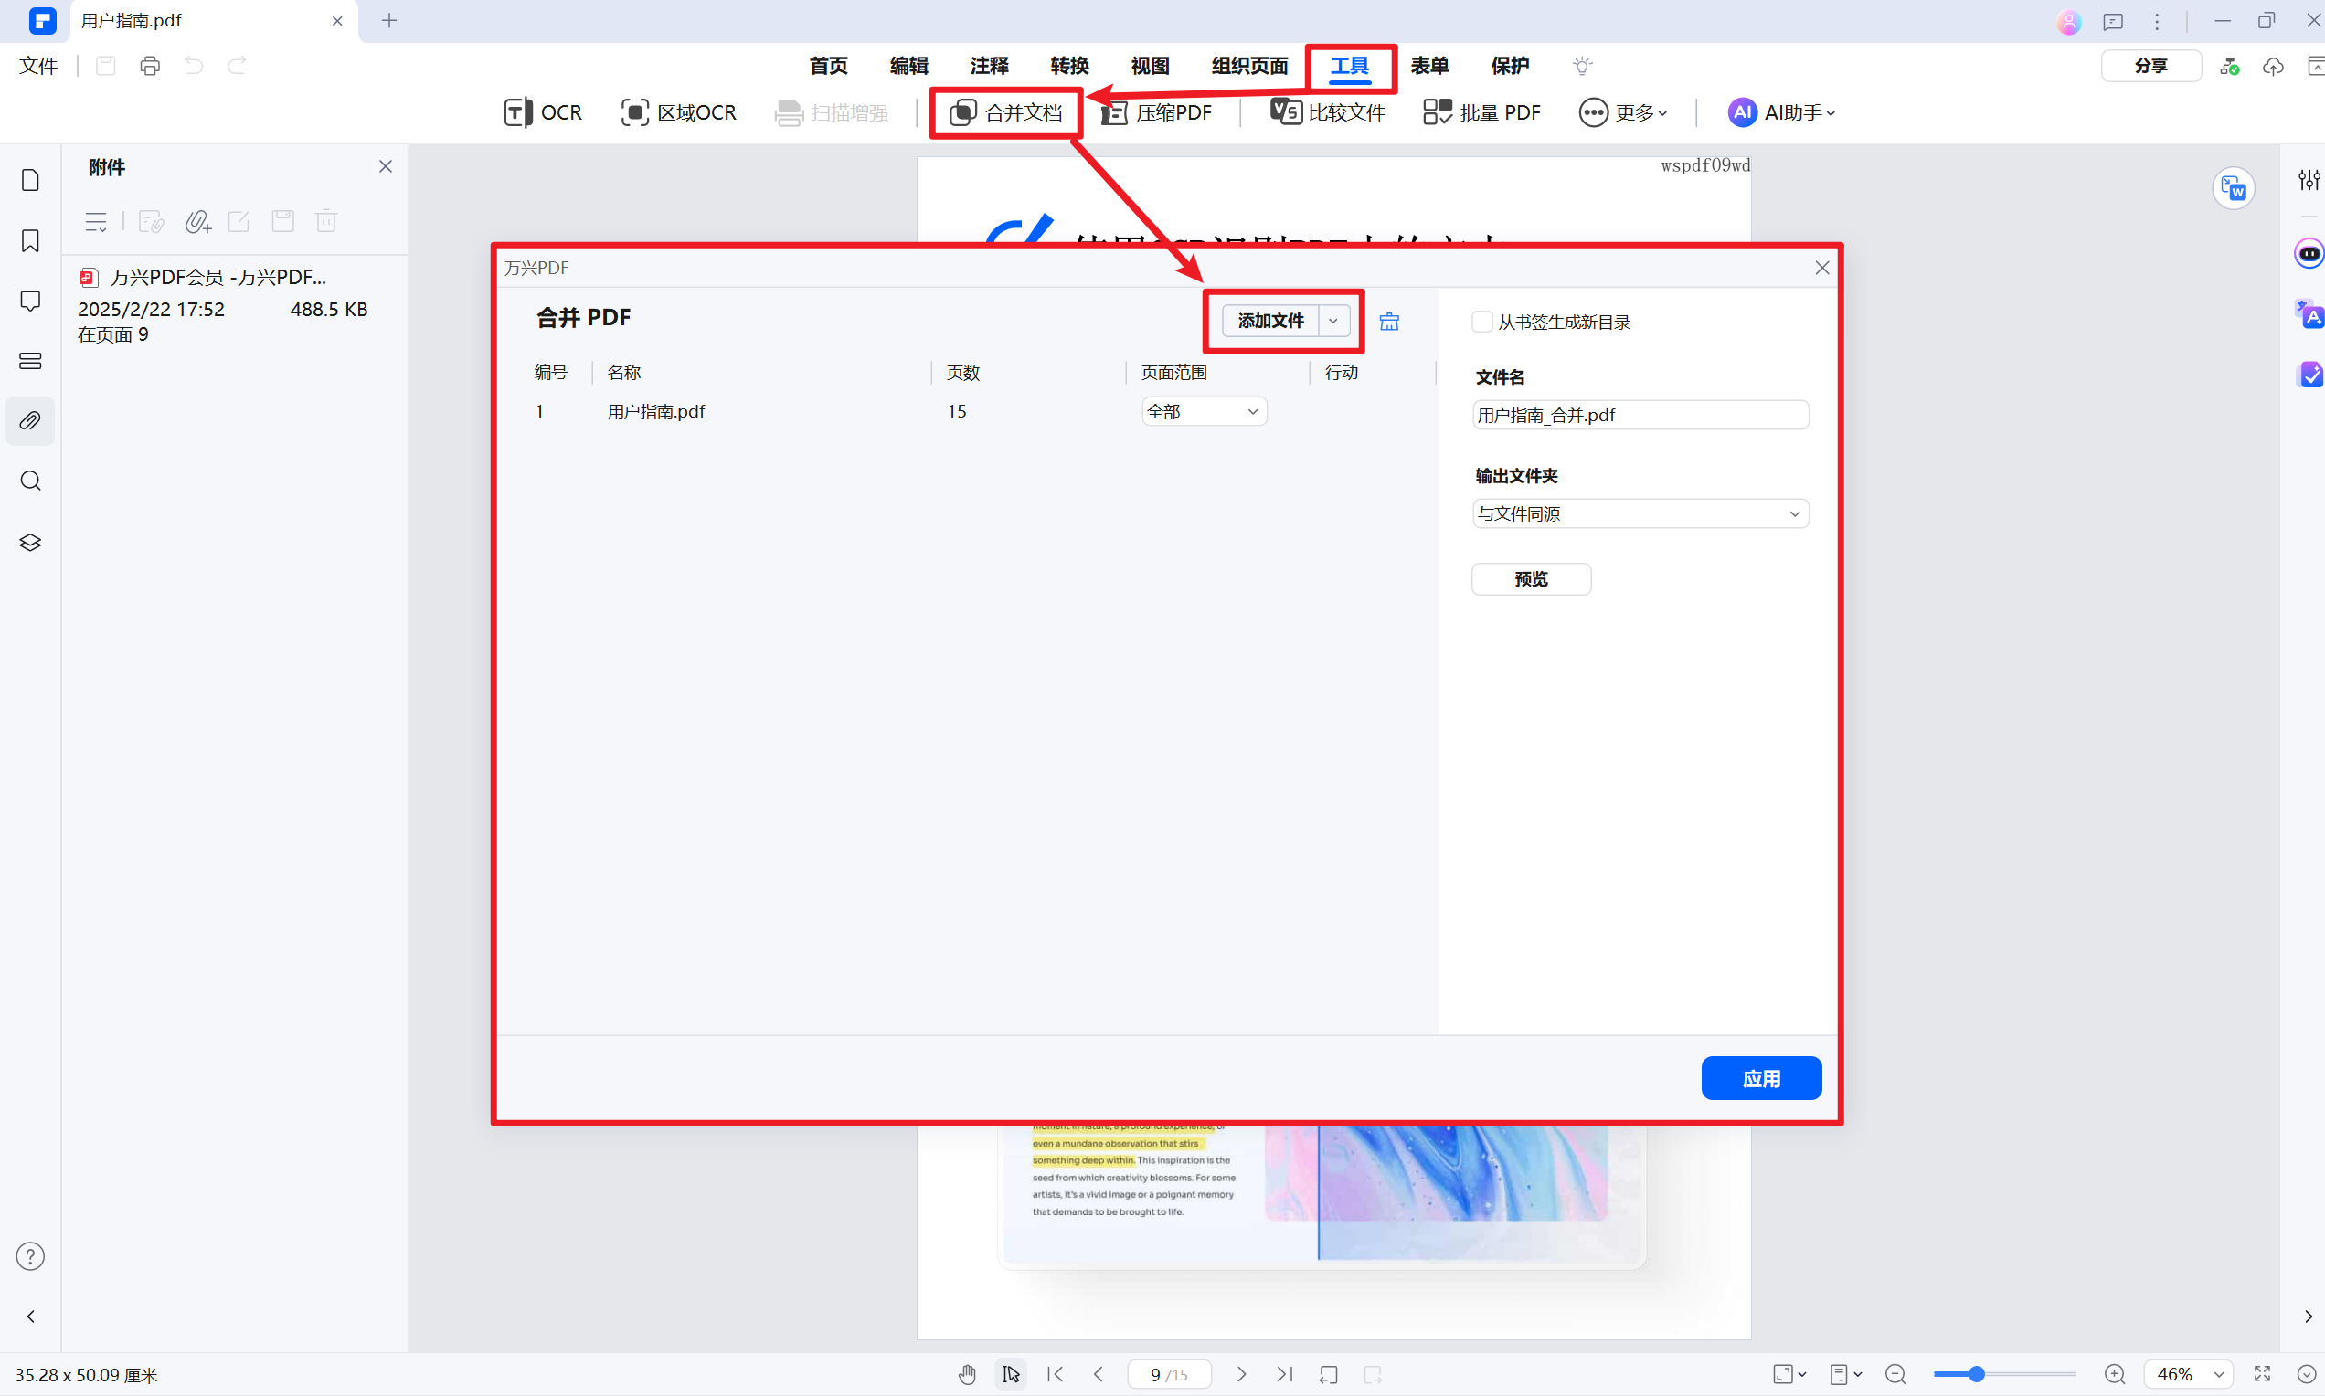
Task: Select the Thumbnails panel icon
Action: (x=30, y=179)
